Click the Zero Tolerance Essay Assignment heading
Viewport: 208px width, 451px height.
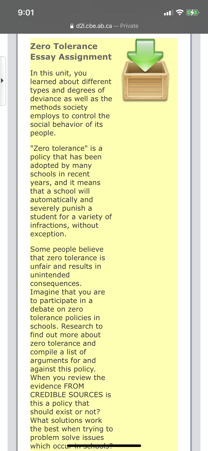click(x=71, y=52)
